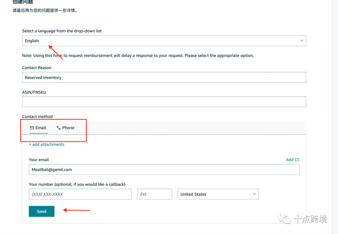Click the language drop-down chevron arrow
The height and width of the screenshot is (234, 338).
coord(302,41)
